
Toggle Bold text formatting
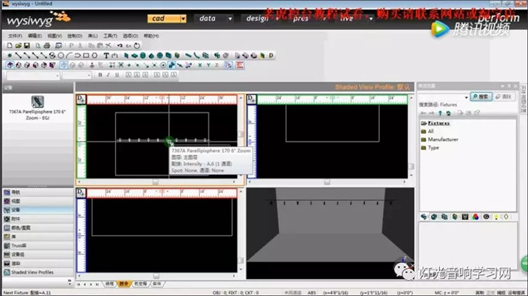click(x=100, y=75)
